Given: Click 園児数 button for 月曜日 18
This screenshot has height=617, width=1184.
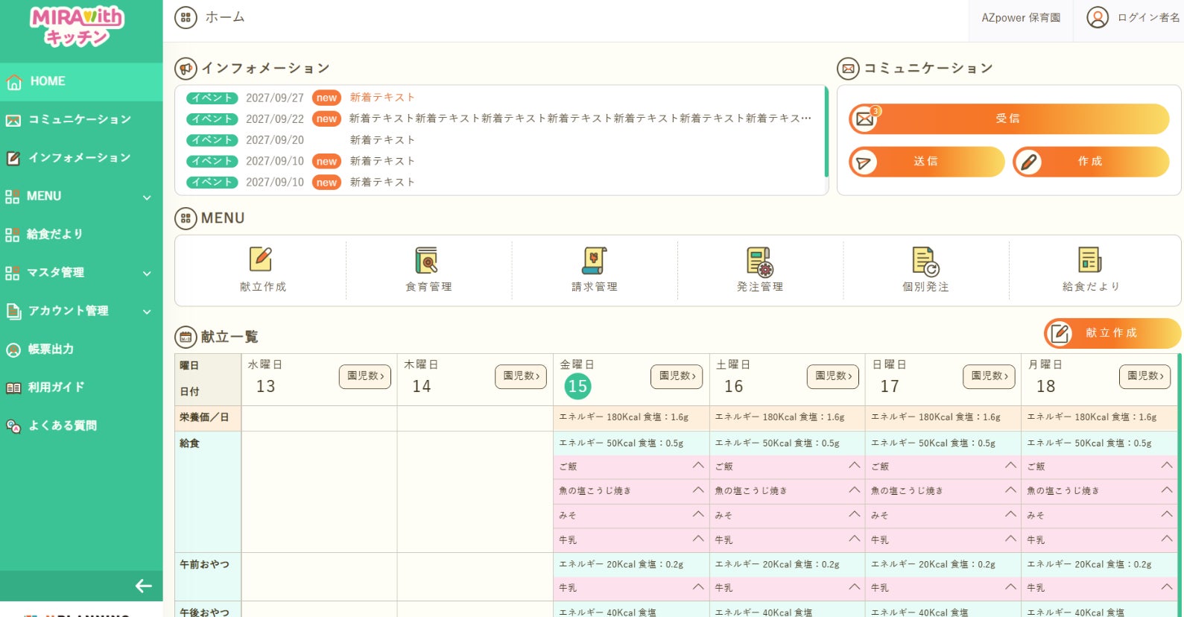Looking at the screenshot, I should pos(1145,376).
